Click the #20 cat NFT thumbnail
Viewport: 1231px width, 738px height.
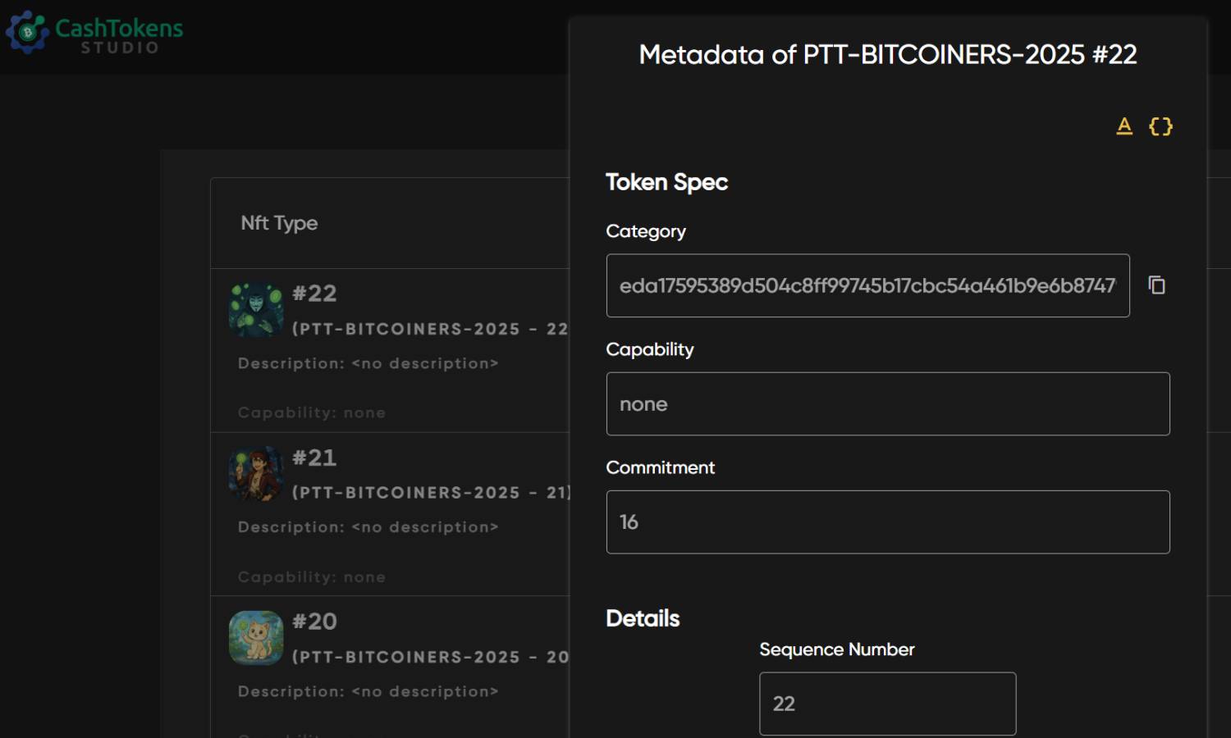coord(256,638)
